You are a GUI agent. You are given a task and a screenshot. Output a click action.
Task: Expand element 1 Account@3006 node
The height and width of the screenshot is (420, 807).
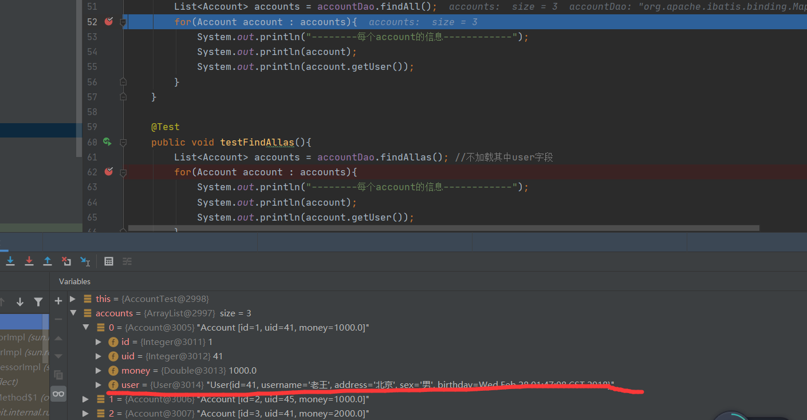point(86,399)
